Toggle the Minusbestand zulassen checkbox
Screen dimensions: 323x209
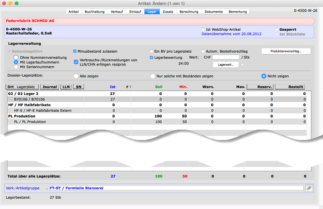coord(75,51)
